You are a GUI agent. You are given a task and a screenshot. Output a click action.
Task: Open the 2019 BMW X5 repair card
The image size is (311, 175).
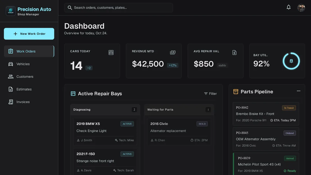coord(105,132)
